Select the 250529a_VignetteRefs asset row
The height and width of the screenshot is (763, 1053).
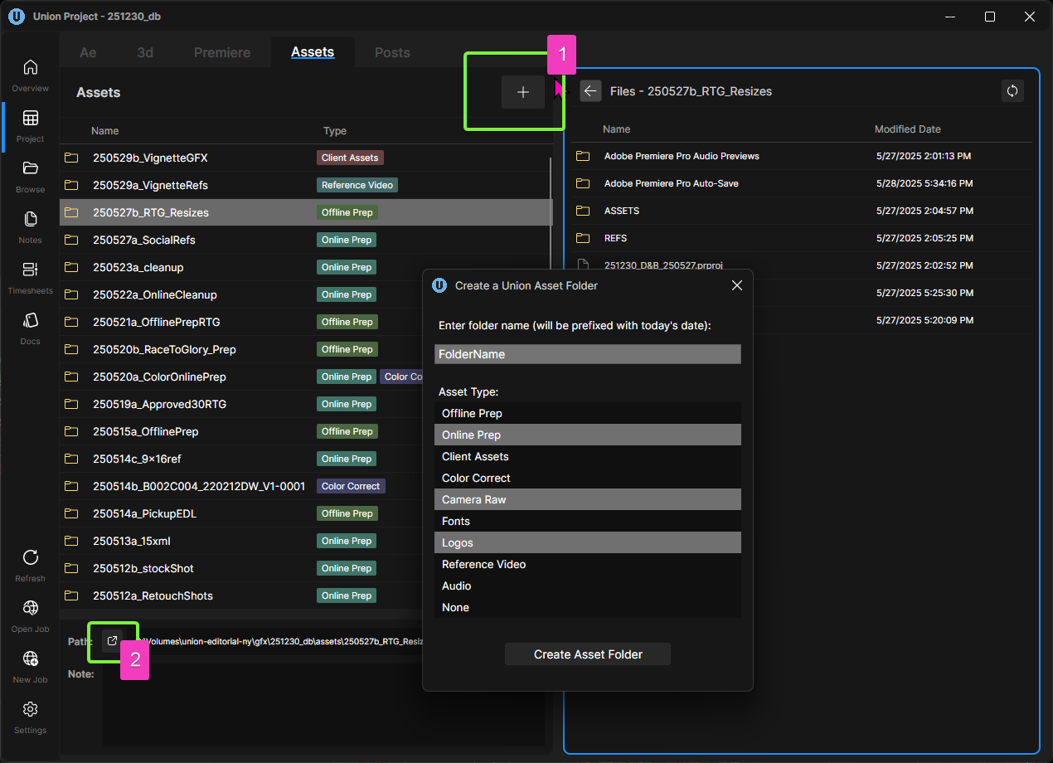coord(305,185)
